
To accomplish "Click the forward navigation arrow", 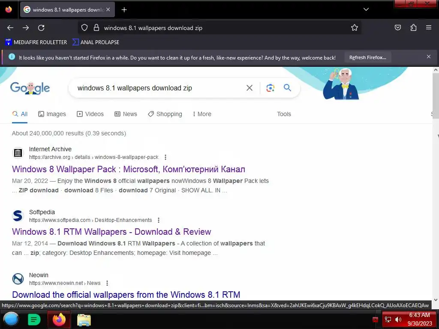I will tap(26, 28).
